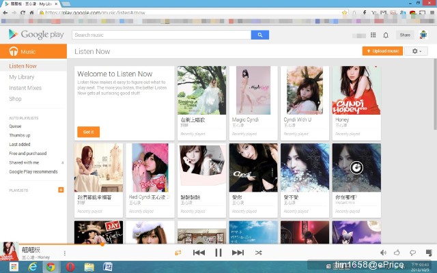Click the browser address bar
Image resolution: width=437 pixels, height=273 pixels.
coord(193,12)
